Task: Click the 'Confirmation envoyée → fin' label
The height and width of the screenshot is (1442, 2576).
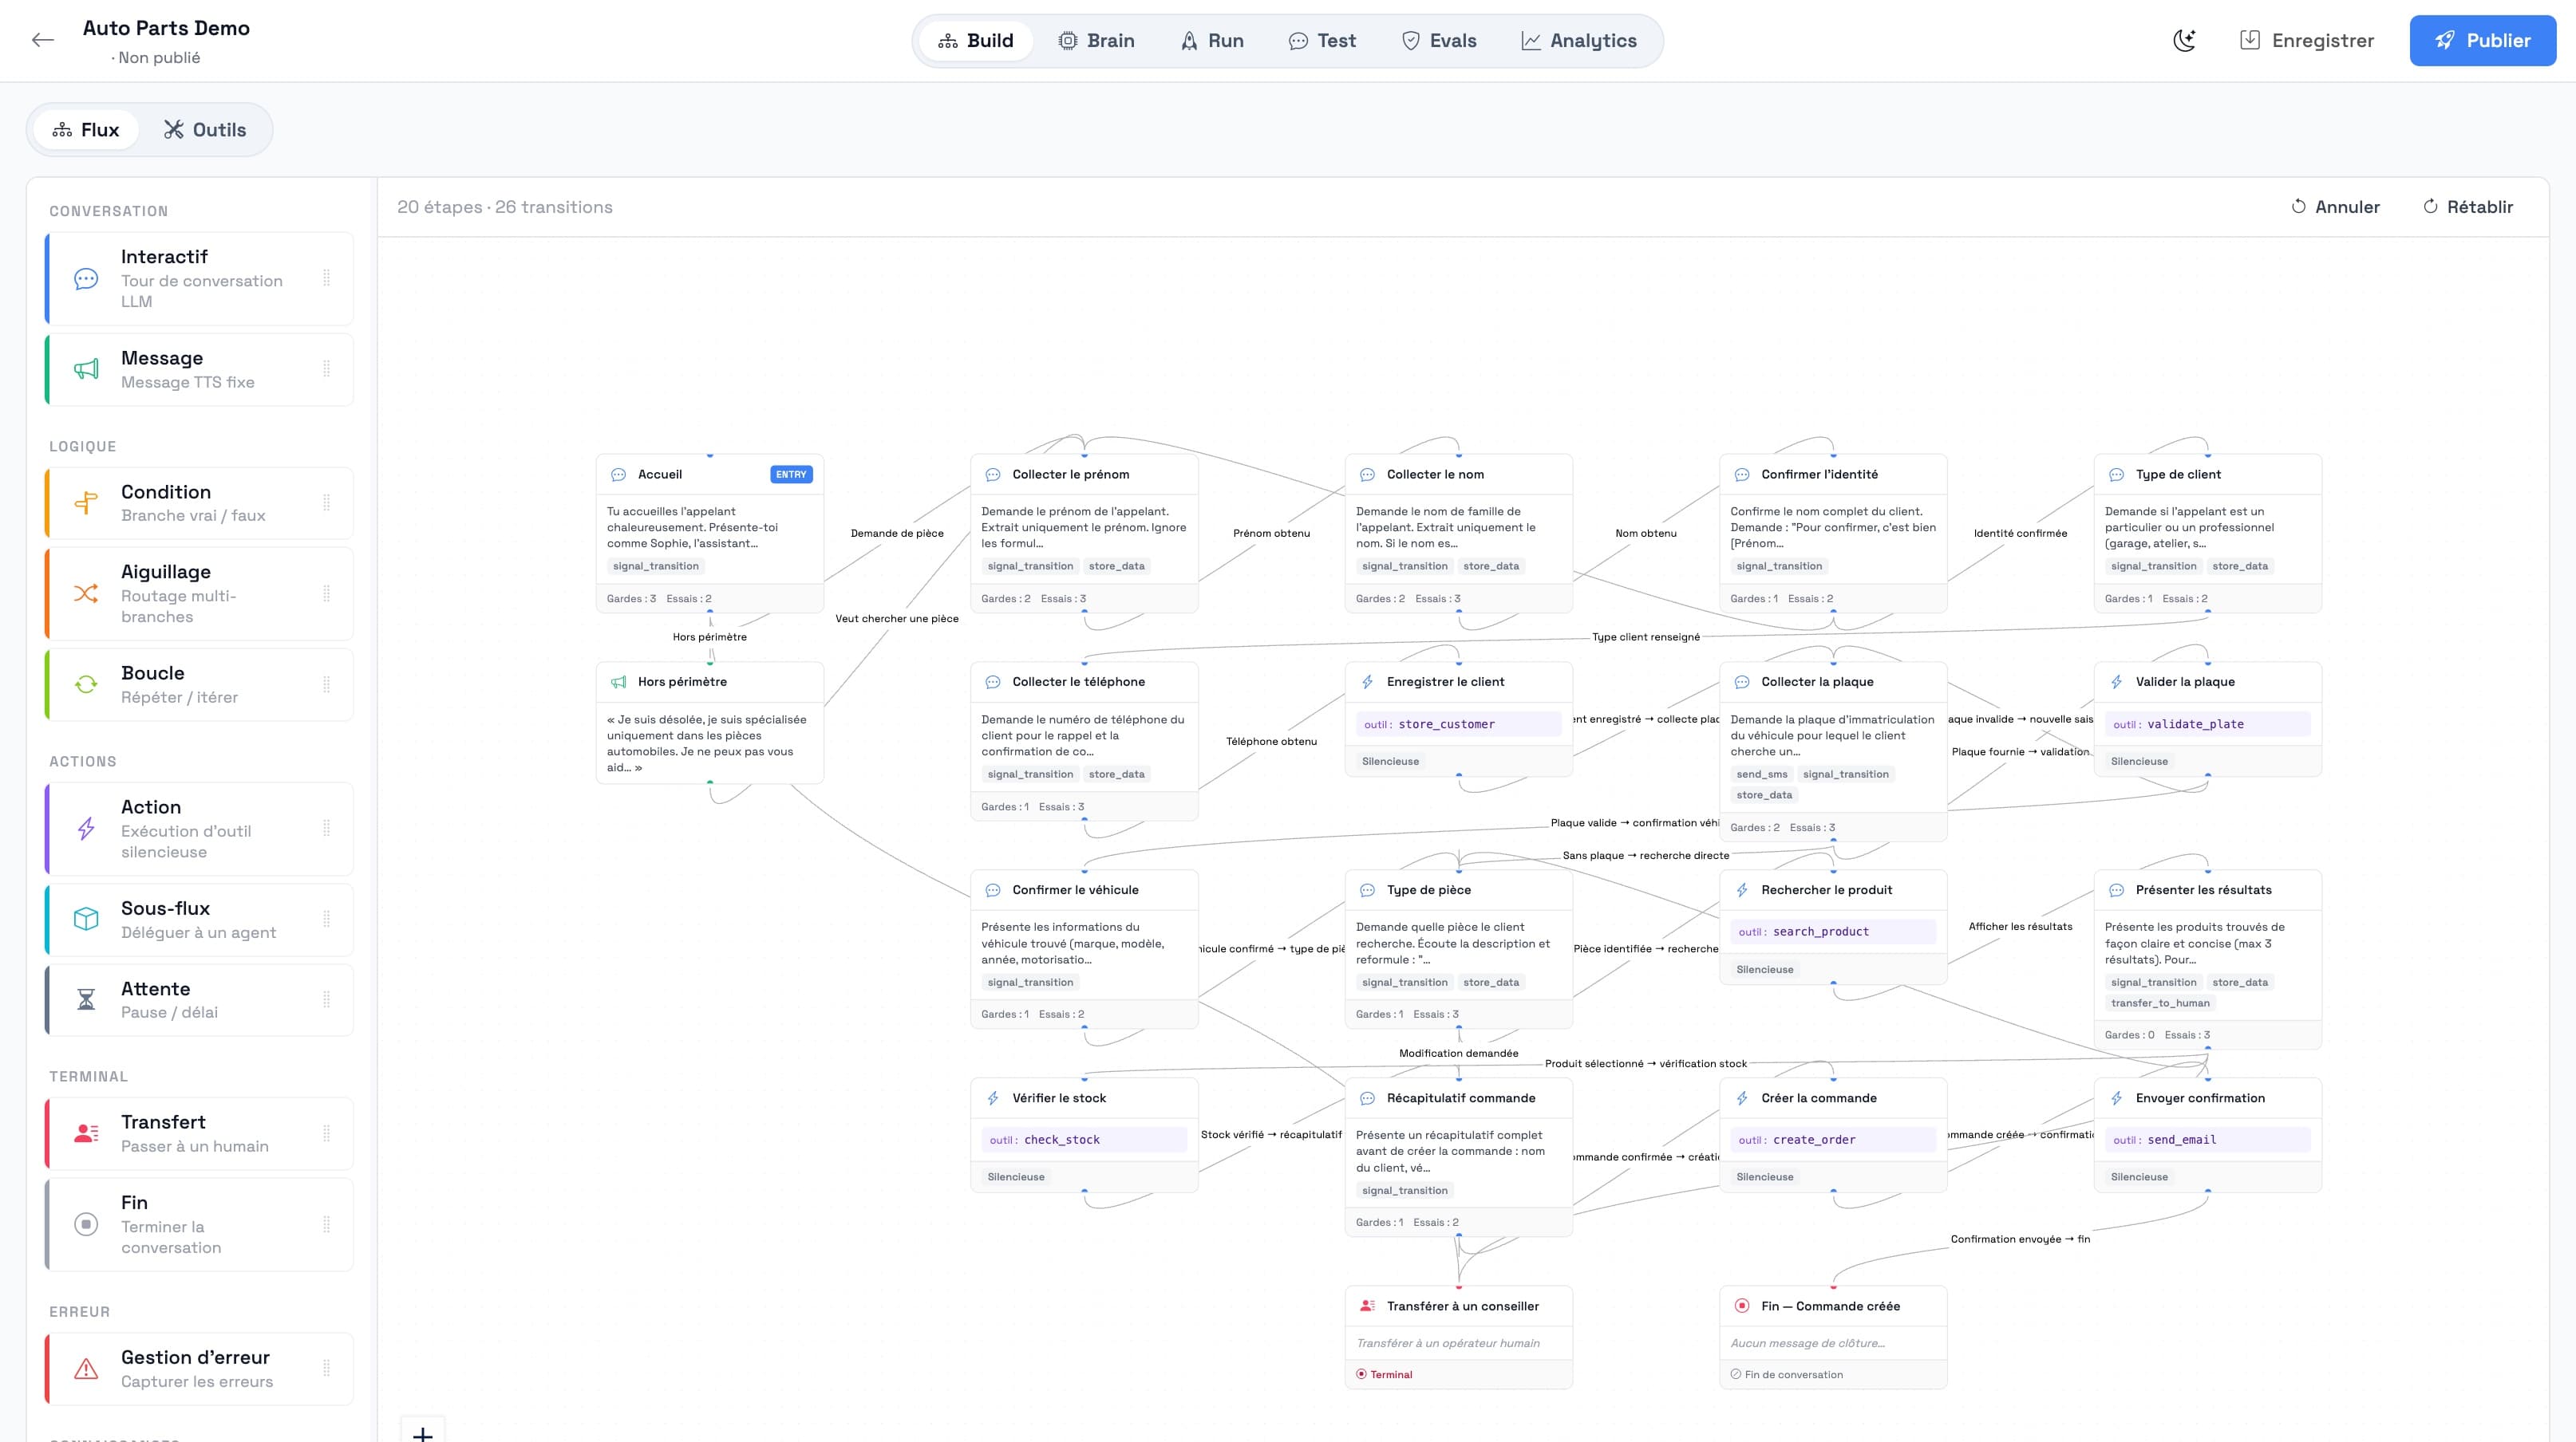Action: point(2020,1238)
